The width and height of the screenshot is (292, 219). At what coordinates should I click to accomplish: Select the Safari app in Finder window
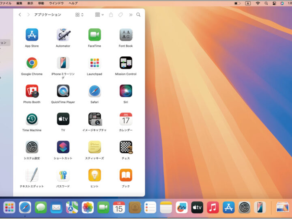pos(94,91)
